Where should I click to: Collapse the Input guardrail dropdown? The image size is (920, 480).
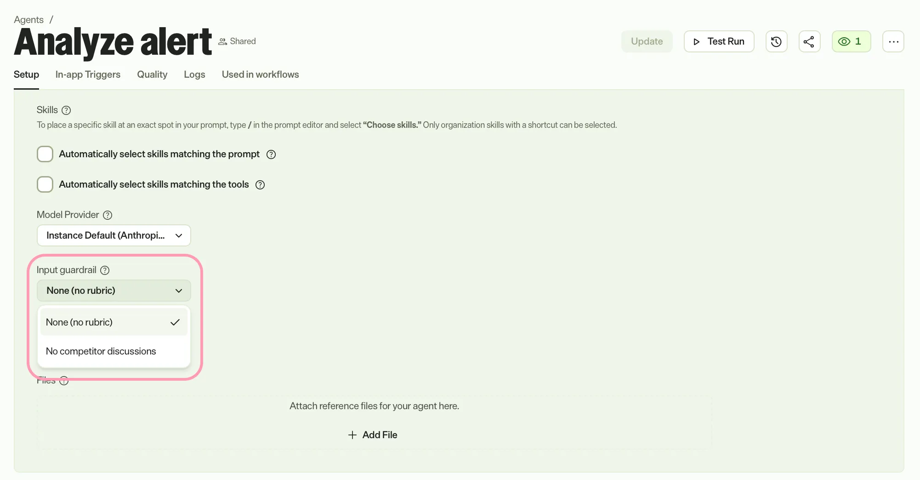tap(114, 291)
